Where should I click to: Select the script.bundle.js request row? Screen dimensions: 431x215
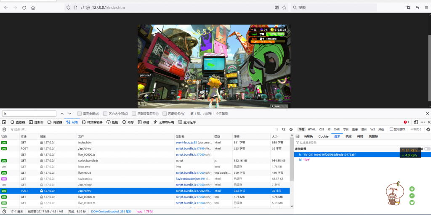point(145,161)
